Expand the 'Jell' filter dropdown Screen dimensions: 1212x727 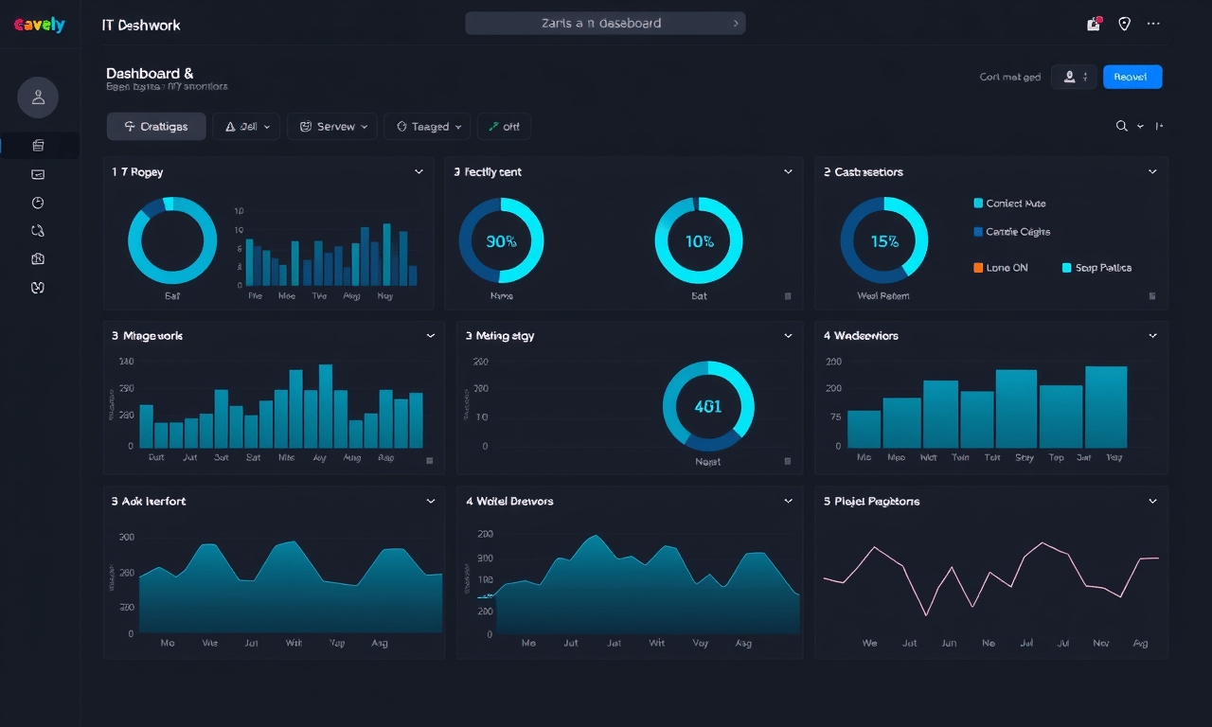(x=245, y=126)
